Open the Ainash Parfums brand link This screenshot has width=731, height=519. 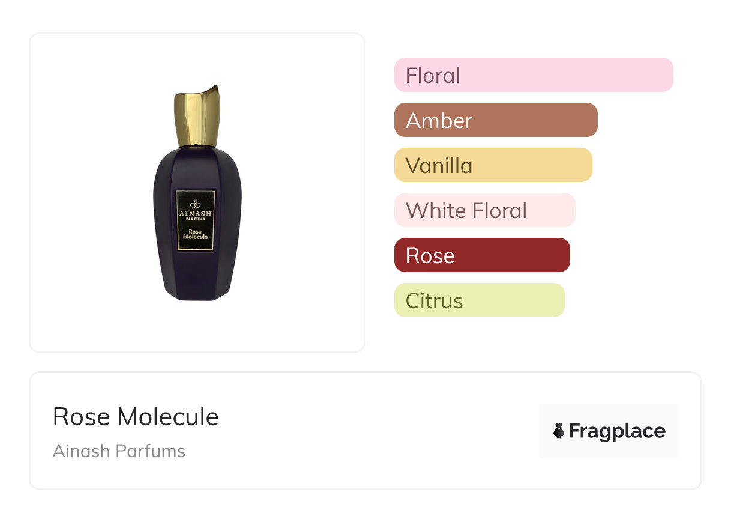119,451
